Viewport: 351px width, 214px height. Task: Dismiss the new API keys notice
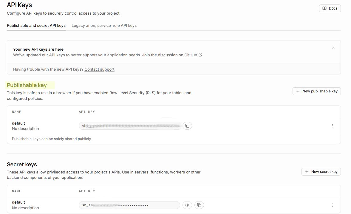coord(333,48)
